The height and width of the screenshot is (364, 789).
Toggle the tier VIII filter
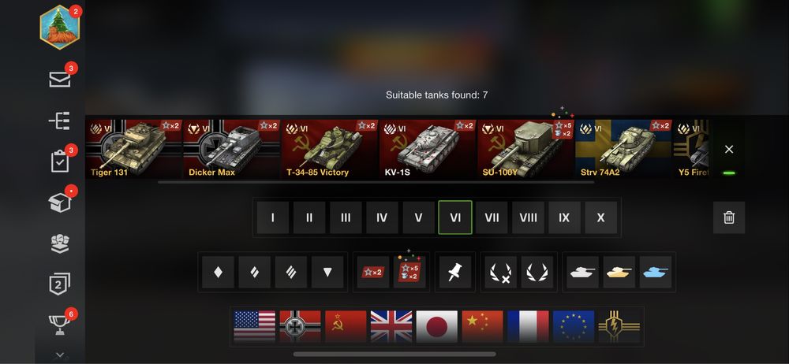click(x=528, y=217)
